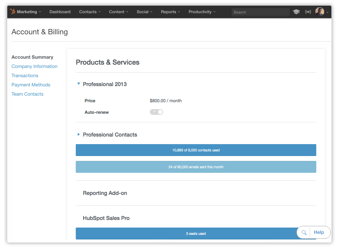The image size is (338, 249).
Task: Click the Products & Services heading
Action: (x=108, y=62)
